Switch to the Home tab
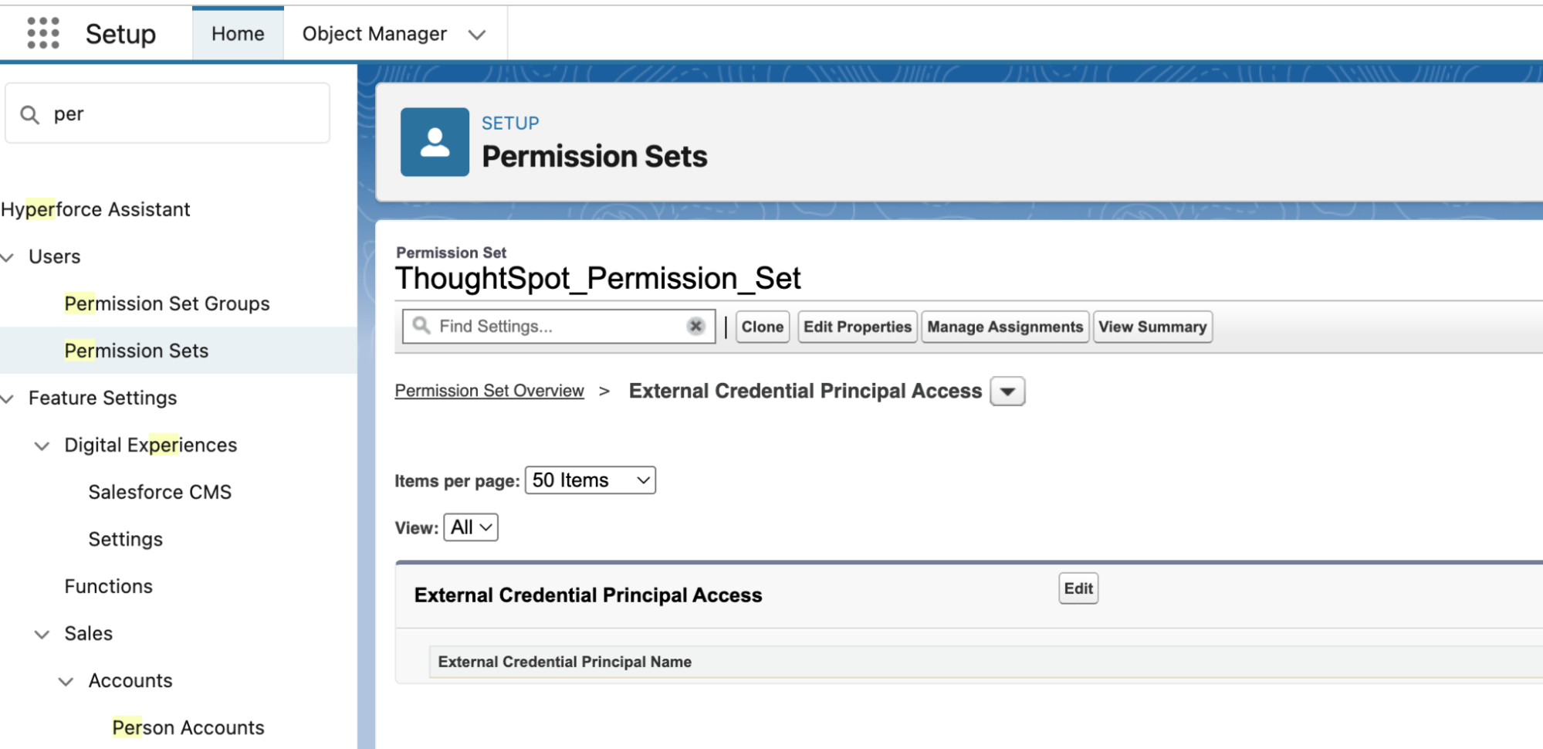The height and width of the screenshot is (749, 1543). click(x=237, y=33)
